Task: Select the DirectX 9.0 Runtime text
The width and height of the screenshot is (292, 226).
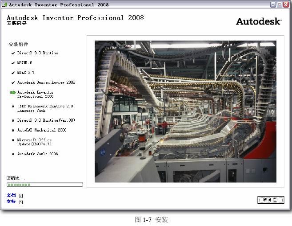Action: 38,53
